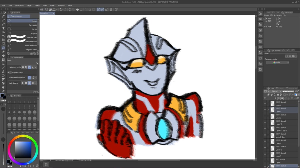Open the Filter menu
Viewport: 300px width, 168px height.
[x=52, y=5]
